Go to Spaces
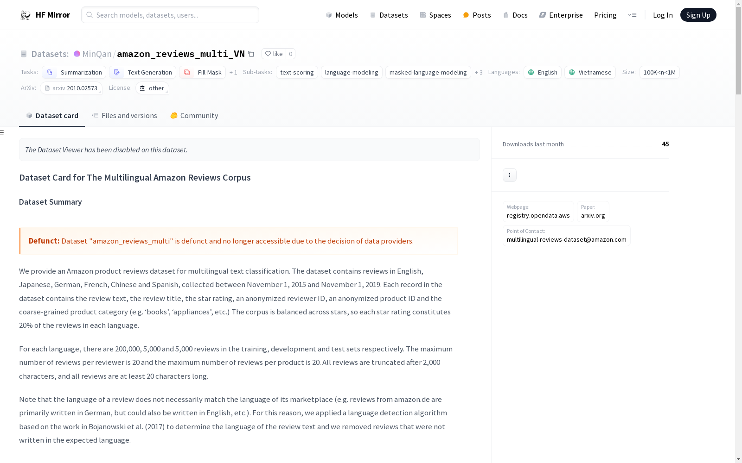Image resolution: width=742 pixels, height=463 pixels. 435,15
